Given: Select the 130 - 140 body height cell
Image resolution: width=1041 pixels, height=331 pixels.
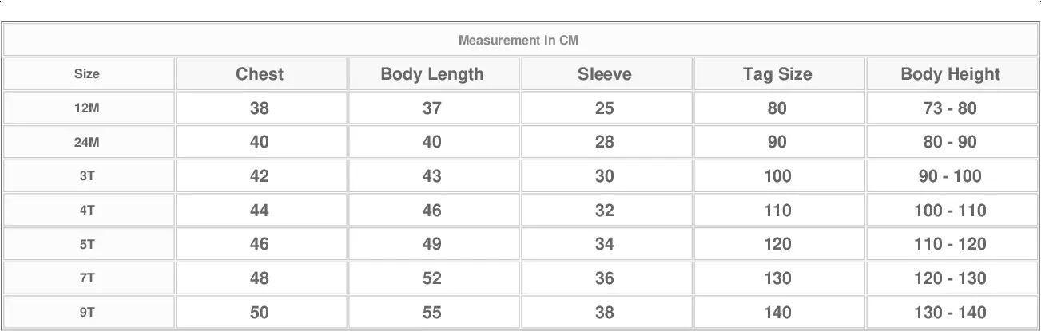Looking at the screenshot, I should 950,313.
